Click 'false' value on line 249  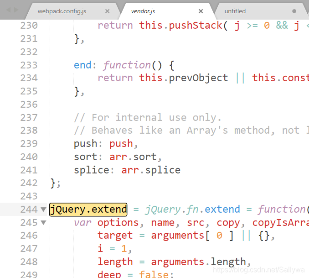click(x=154, y=274)
